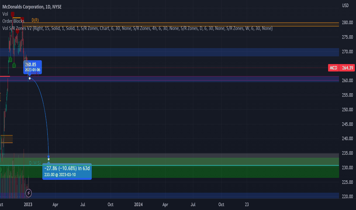Click the forecast end point near 233.00
This screenshot has height=210, width=356.
point(49,159)
